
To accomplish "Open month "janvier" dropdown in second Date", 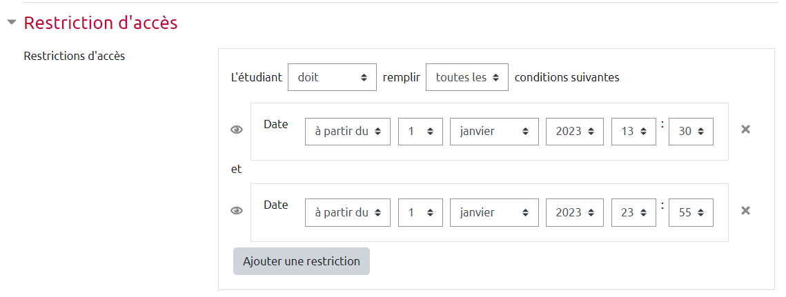I will point(494,213).
